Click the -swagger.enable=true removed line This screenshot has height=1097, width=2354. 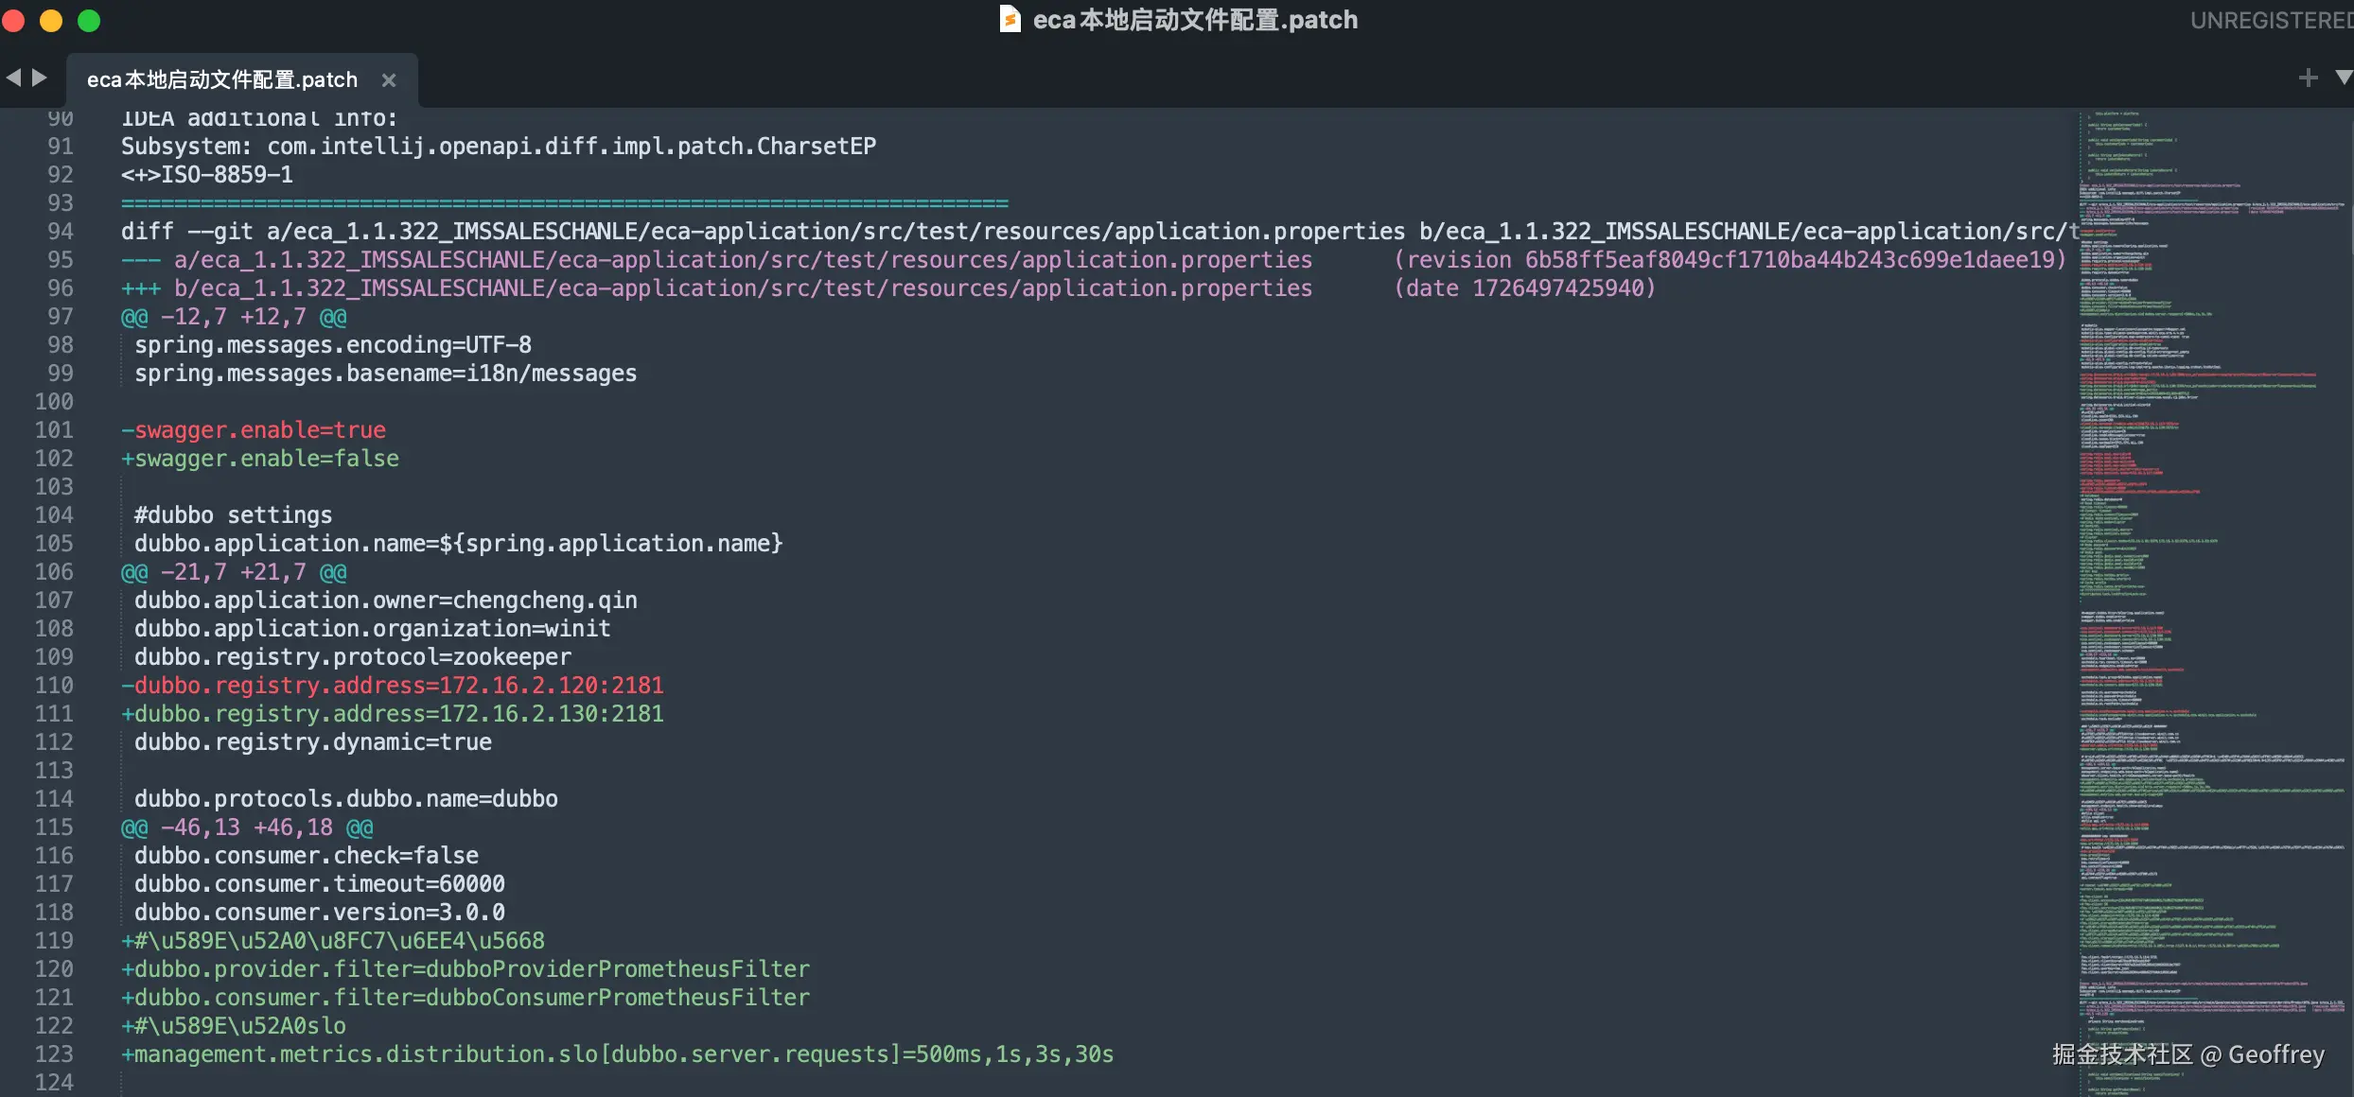coord(254,430)
